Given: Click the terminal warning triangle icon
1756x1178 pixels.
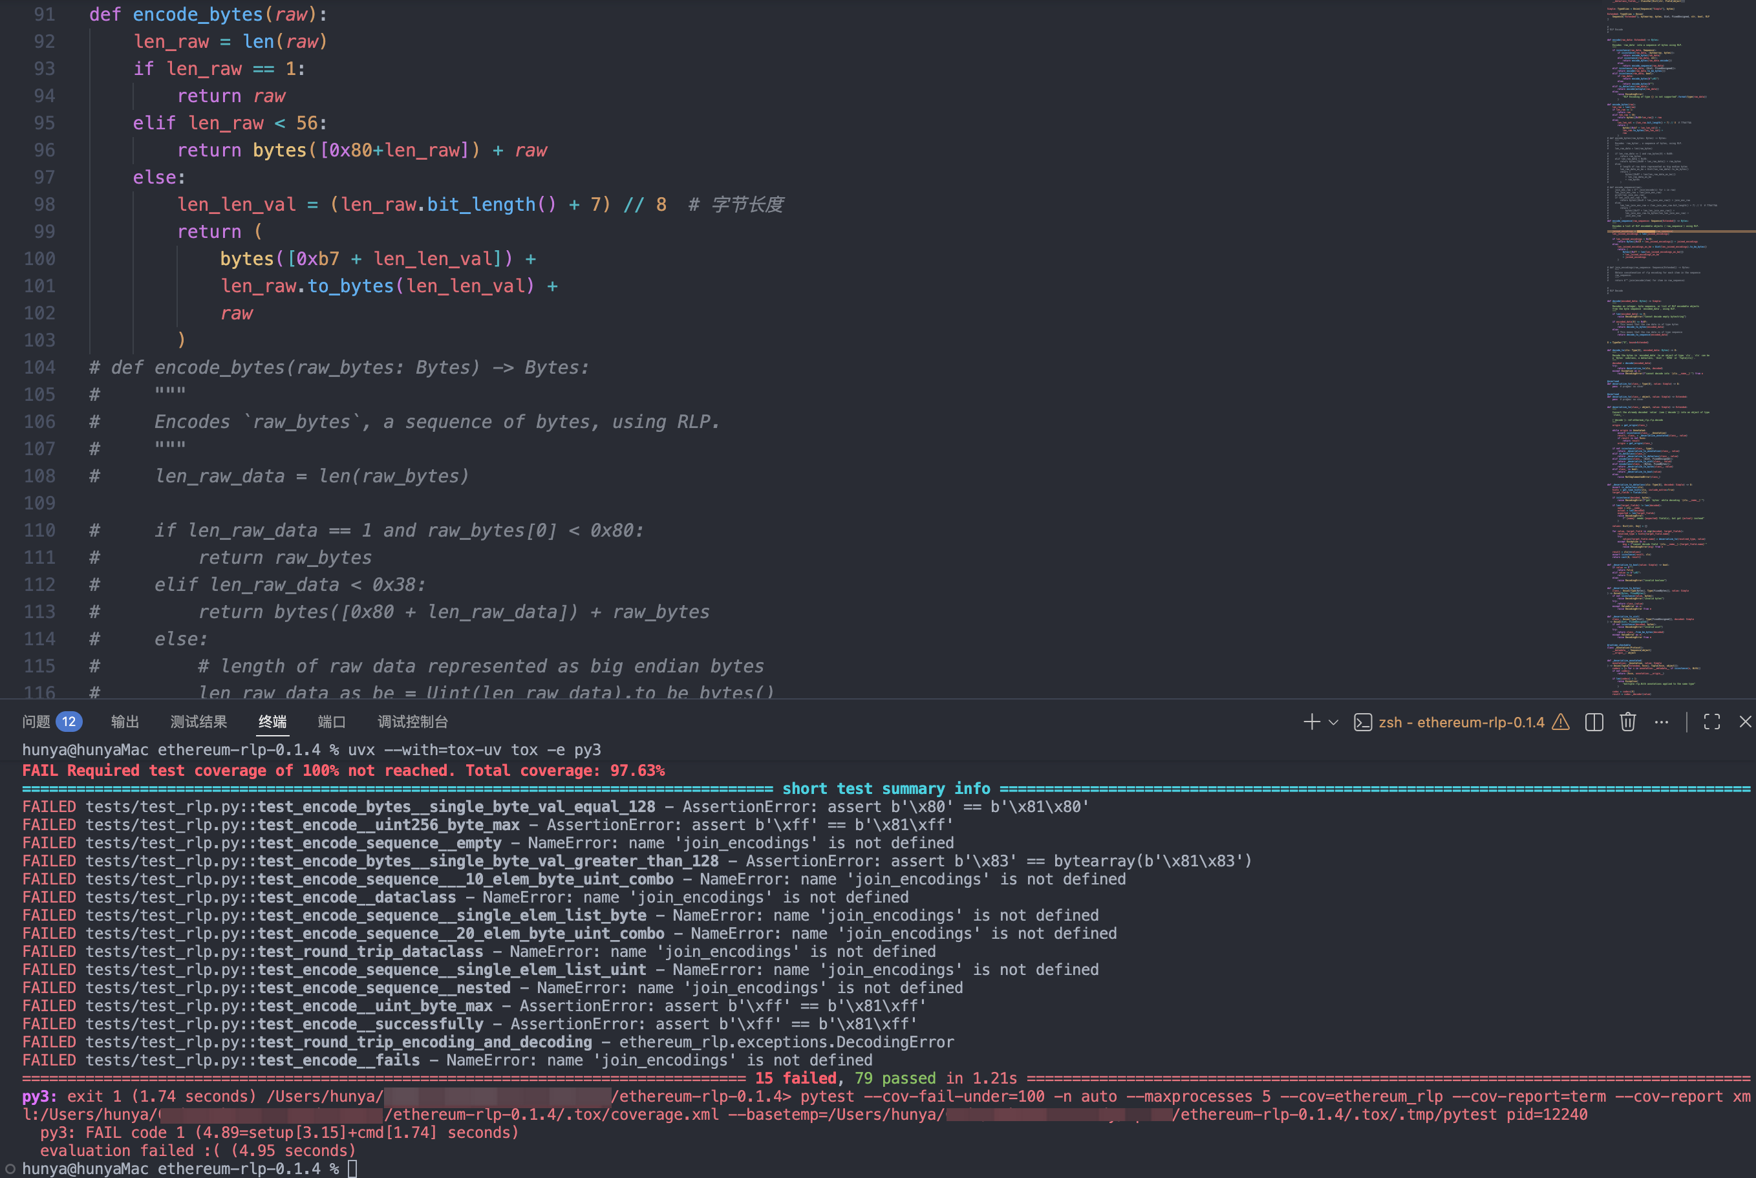Looking at the screenshot, I should tap(1561, 722).
